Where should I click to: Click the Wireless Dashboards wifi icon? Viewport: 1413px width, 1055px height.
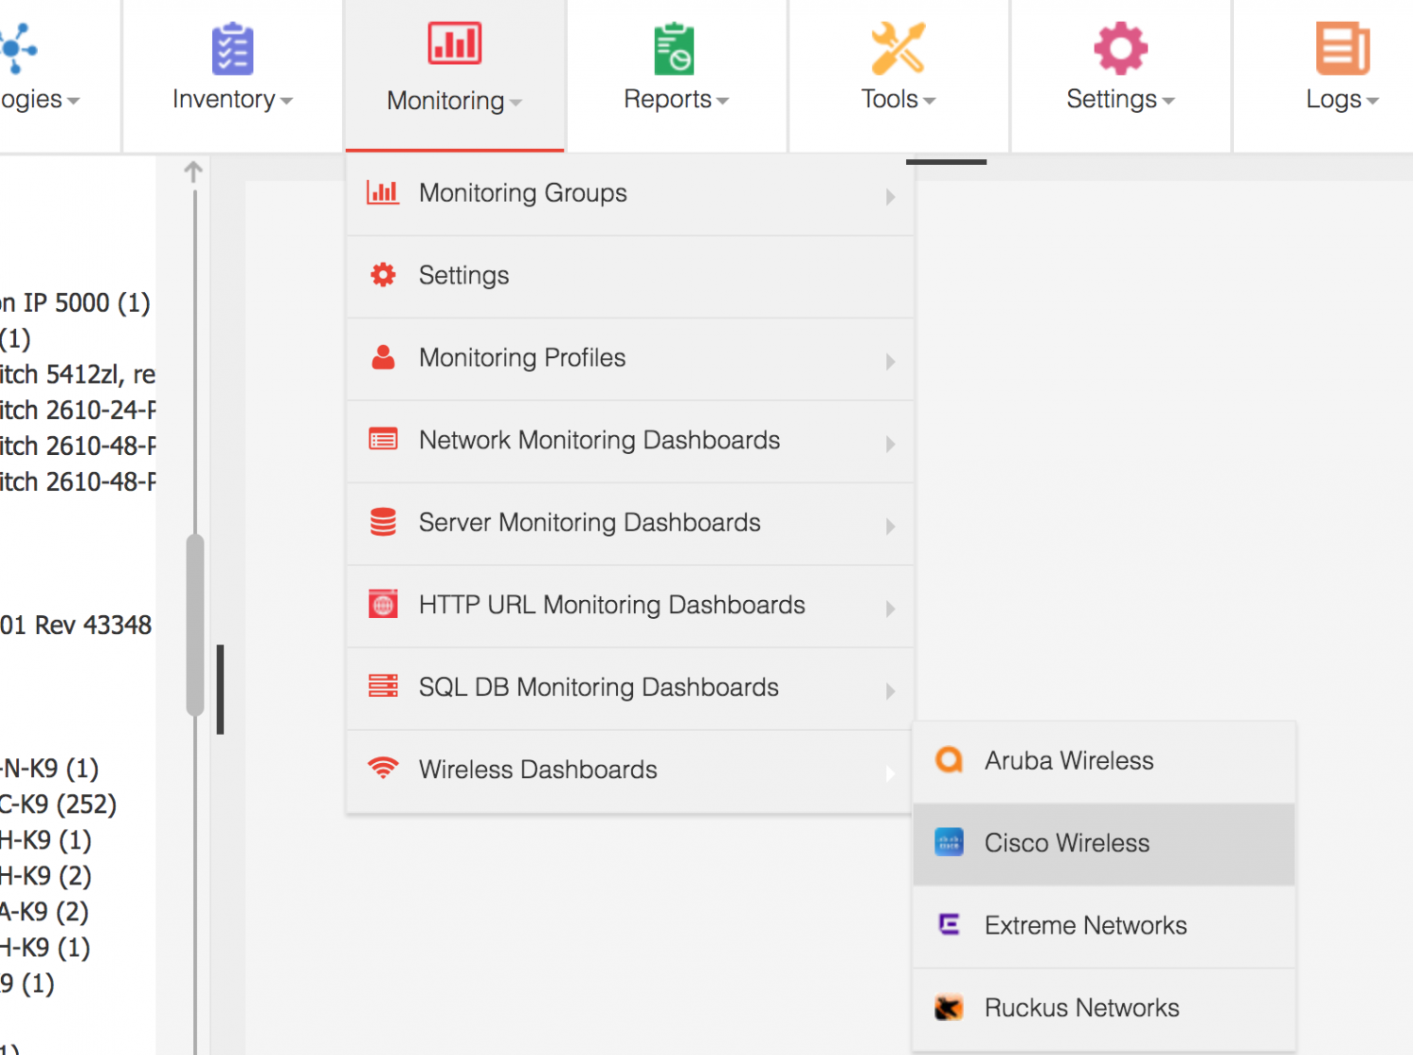[382, 769]
